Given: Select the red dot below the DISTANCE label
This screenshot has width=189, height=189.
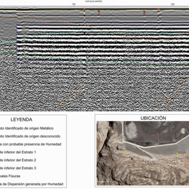Looking at the screenshot, I should point(99,12).
